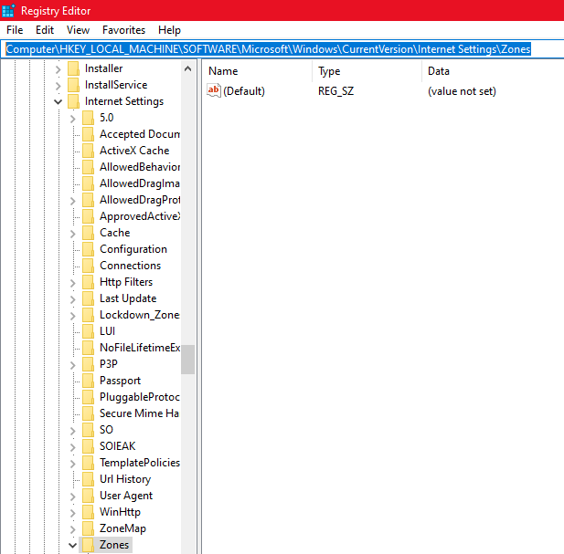The image size is (564, 554).
Task: Open the View menu
Action: coord(78,30)
